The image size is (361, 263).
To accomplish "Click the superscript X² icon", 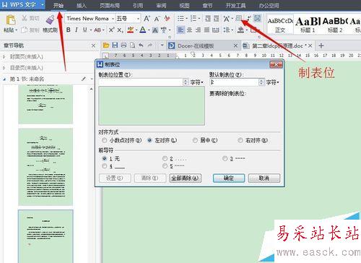I will [x=111, y=30].
